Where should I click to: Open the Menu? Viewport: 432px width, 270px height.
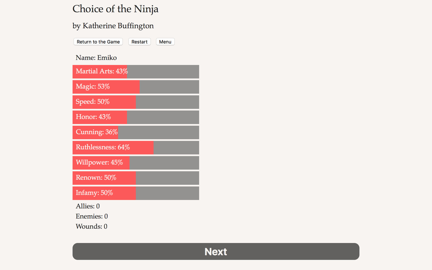(x=165, y=41)
